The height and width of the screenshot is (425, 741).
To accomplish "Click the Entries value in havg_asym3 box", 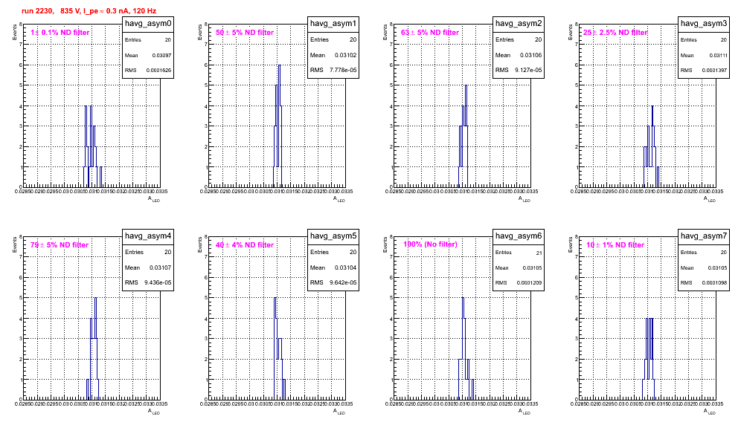I will point(724,40).
